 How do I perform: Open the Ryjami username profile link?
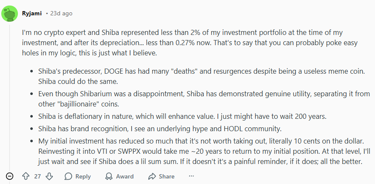tap(32, 13)
